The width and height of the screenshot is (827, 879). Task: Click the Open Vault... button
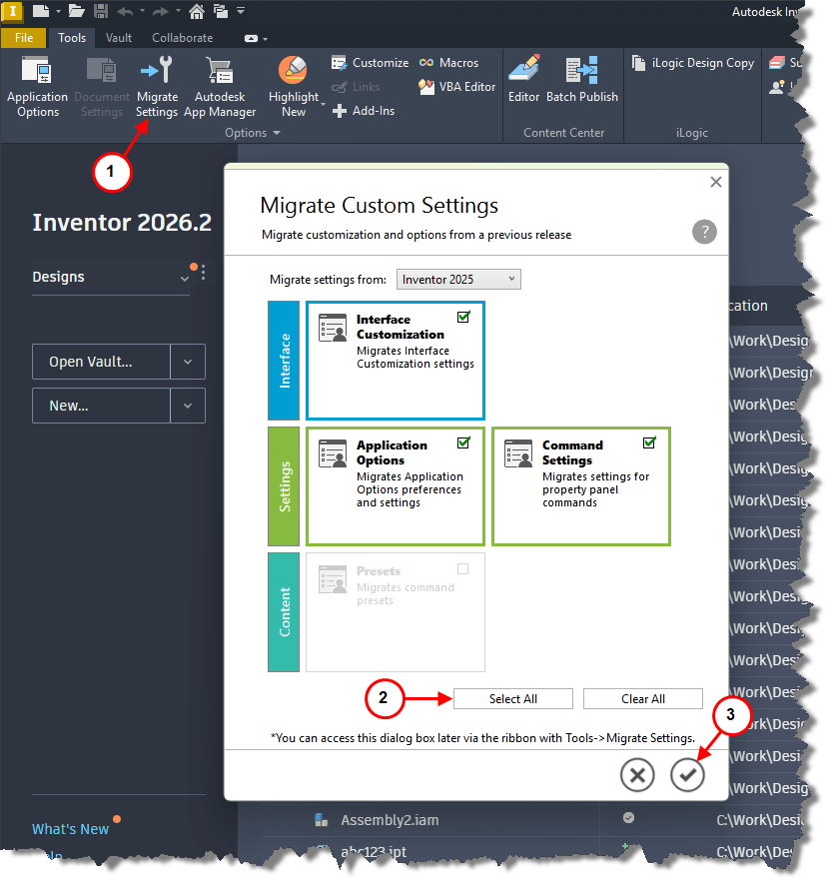coord(101,362)
